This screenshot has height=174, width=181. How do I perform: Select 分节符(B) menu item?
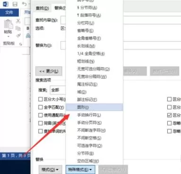click(95, 153)
